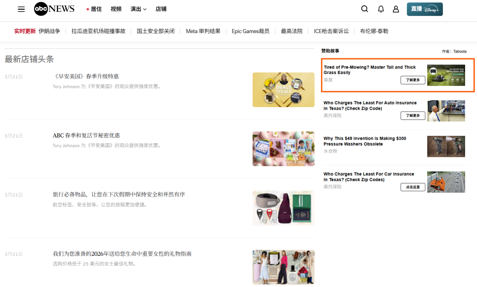Click the ABC News logo
The width and height of the screenshot is (477, 287).
(x=54, y=9)
